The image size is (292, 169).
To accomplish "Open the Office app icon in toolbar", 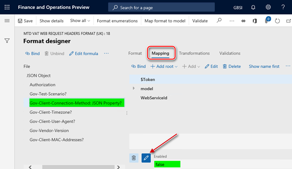I will coord(255,21).
